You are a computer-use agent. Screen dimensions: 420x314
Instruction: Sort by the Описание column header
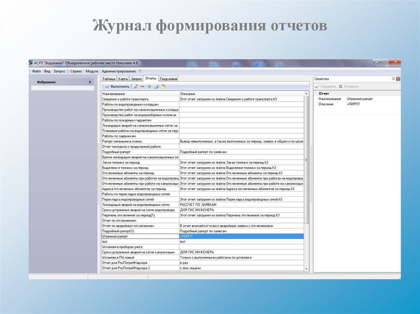pos(241,94)
